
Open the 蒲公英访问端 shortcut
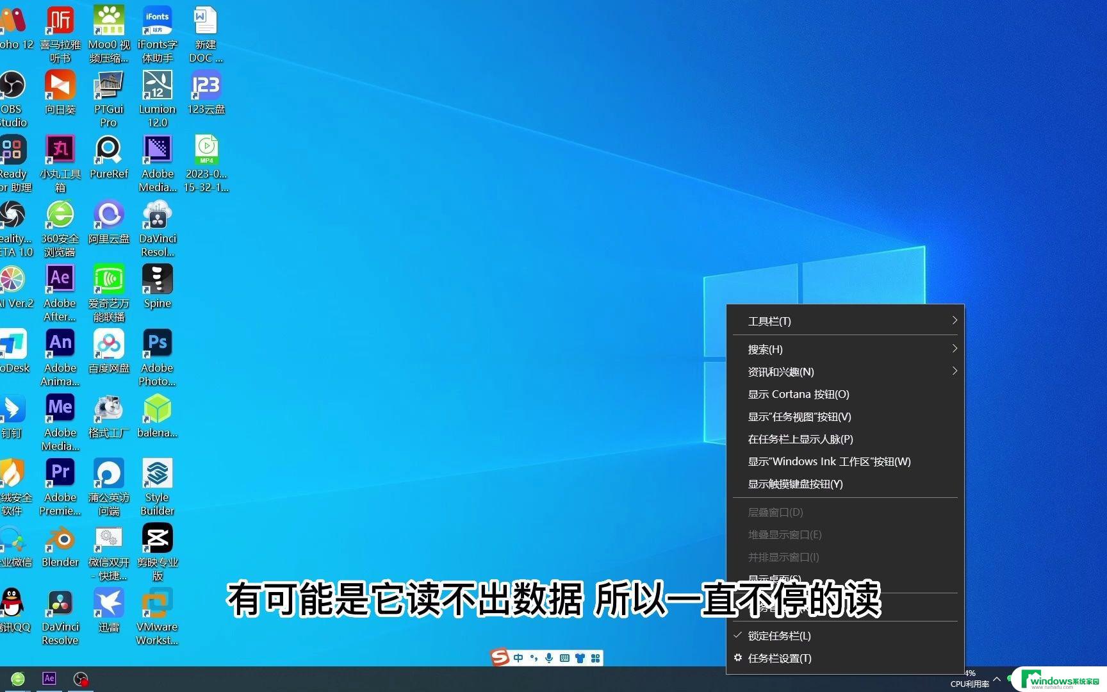[x=109, y=488]
